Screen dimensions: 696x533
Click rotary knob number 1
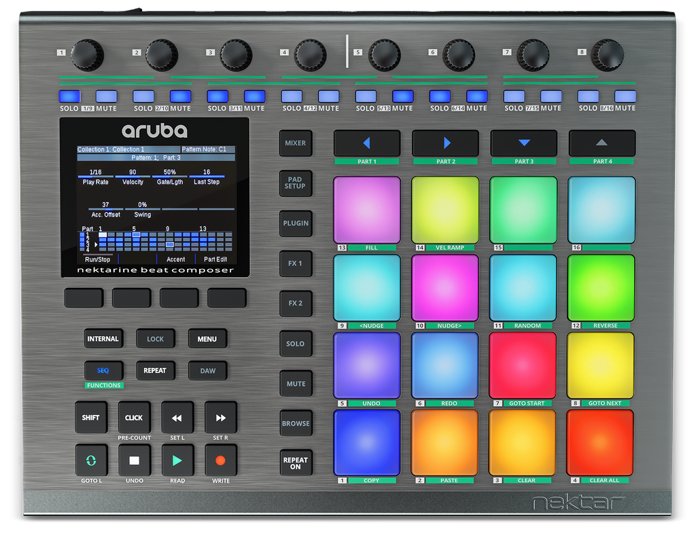coord(88,55)
